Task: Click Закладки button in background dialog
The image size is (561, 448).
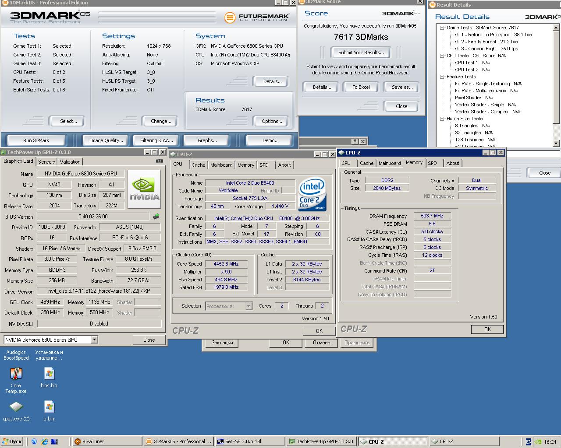Action: pos(222,343)
